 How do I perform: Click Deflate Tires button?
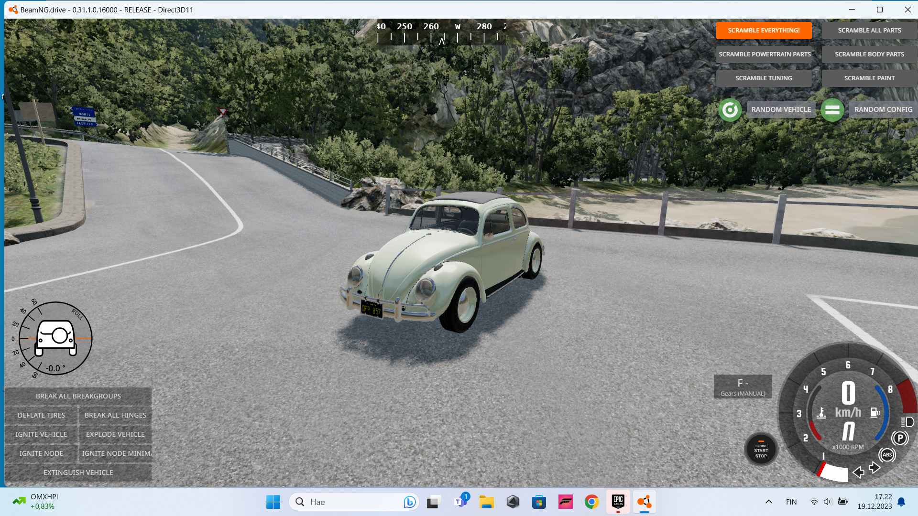(x=41, y=415)
